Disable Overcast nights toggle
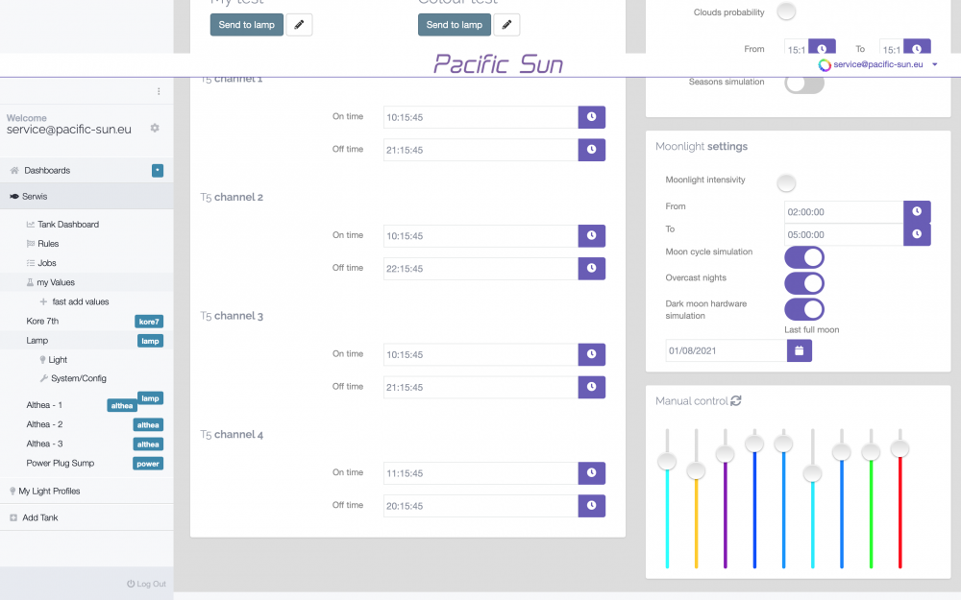 click(804, 283)
